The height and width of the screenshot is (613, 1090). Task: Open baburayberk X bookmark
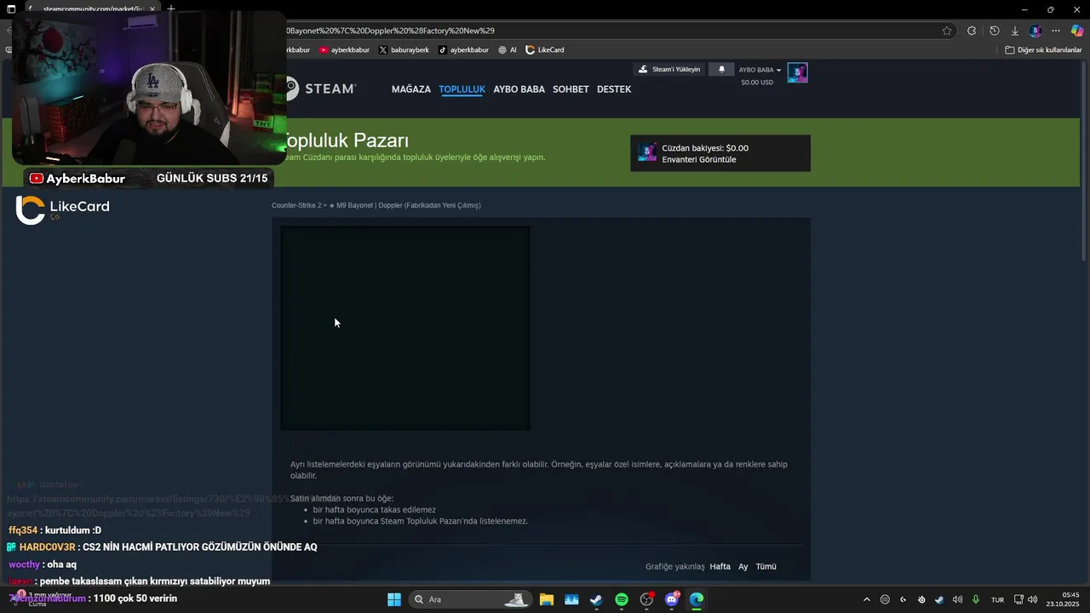[x=404, y=50]
